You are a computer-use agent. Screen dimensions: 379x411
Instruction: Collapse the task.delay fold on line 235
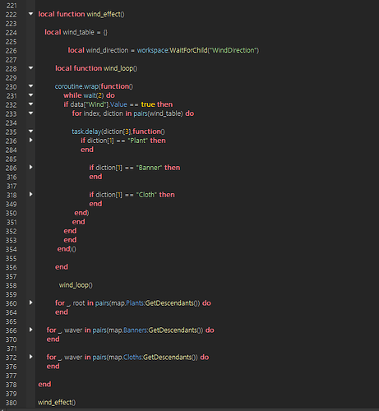(30, 132)
